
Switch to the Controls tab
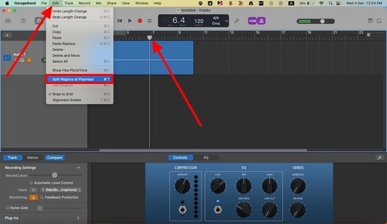[x=180, y=157]
